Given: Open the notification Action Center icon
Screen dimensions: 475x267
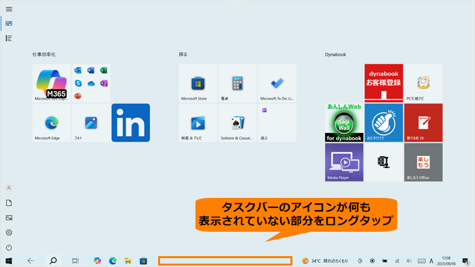Looking at the screenshot, I should [465, 261].
